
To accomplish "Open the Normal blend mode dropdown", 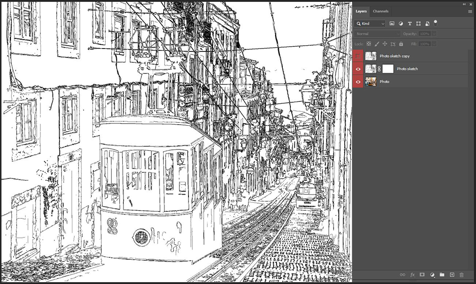I will [x=377, y=34].
